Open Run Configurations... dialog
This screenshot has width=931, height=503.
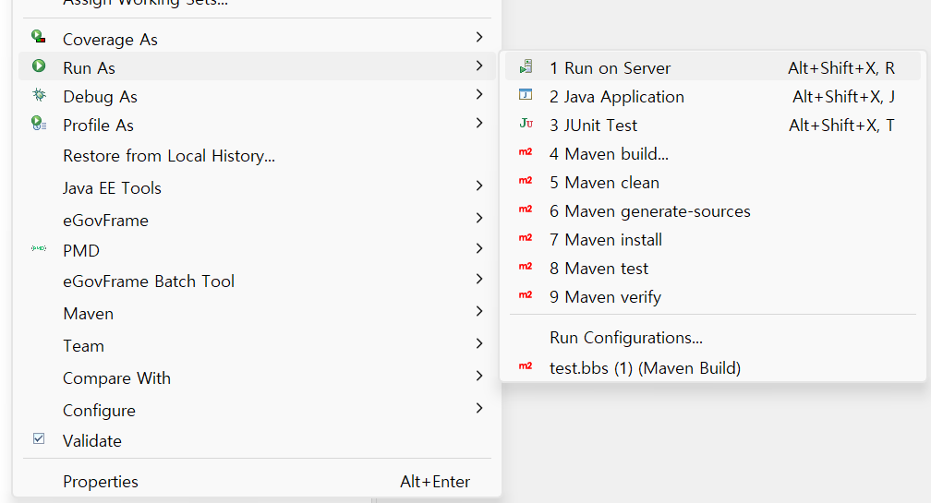[625, 338]
